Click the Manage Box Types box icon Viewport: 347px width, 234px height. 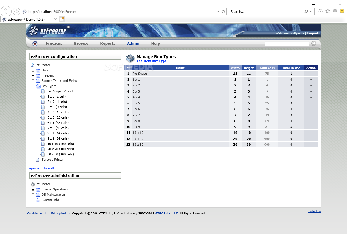(x=130, y=58)
